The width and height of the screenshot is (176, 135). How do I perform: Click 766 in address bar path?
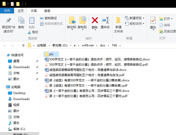pos(114,45)
